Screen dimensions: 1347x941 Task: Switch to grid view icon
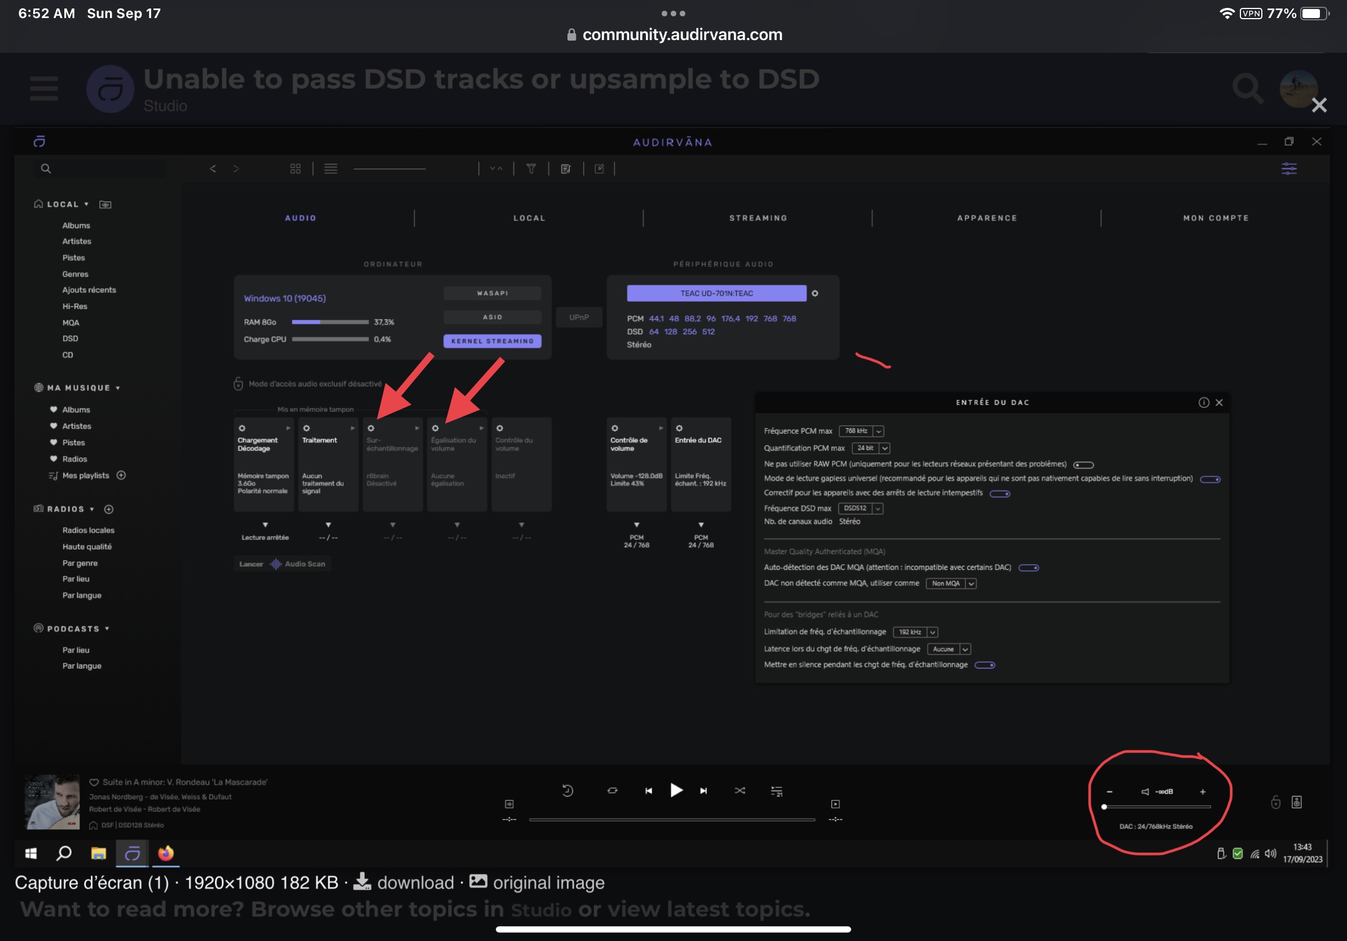point(296,169)
